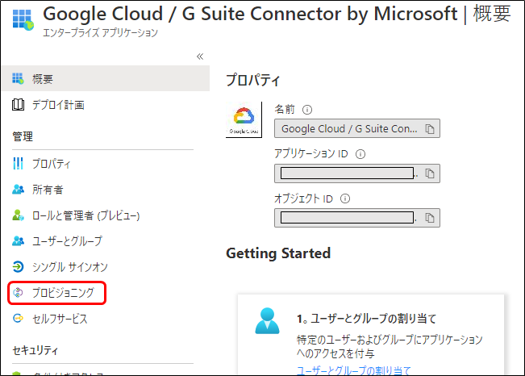Open the セルフサービス page
This screenshot has width=525, height=376.
[60, 319]
